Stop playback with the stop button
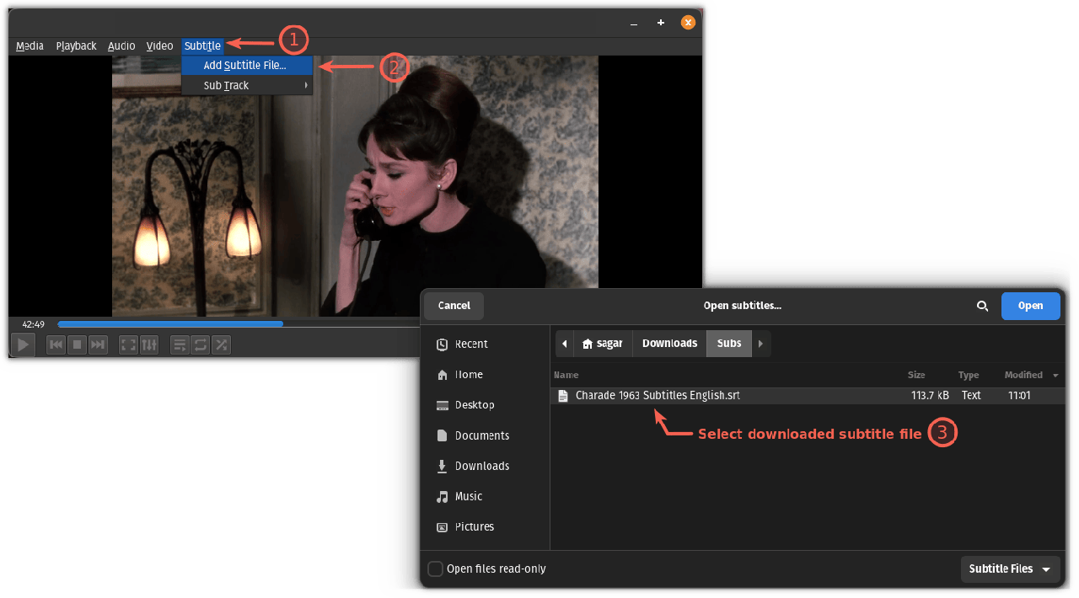1079x598 pixels. coord(77,344)
